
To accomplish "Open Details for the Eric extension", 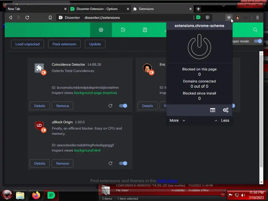I will point(148,106).
